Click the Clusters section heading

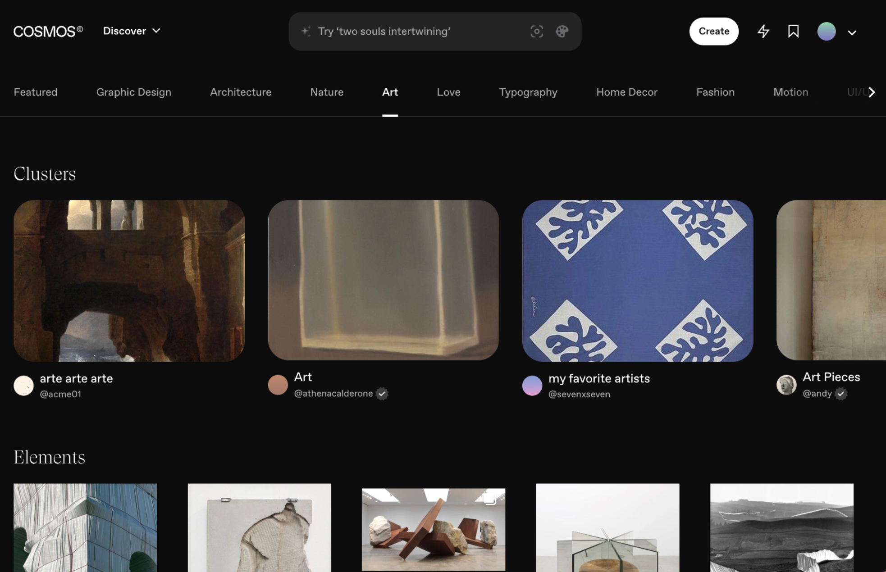pyautogui.click(x=45, y=174)
